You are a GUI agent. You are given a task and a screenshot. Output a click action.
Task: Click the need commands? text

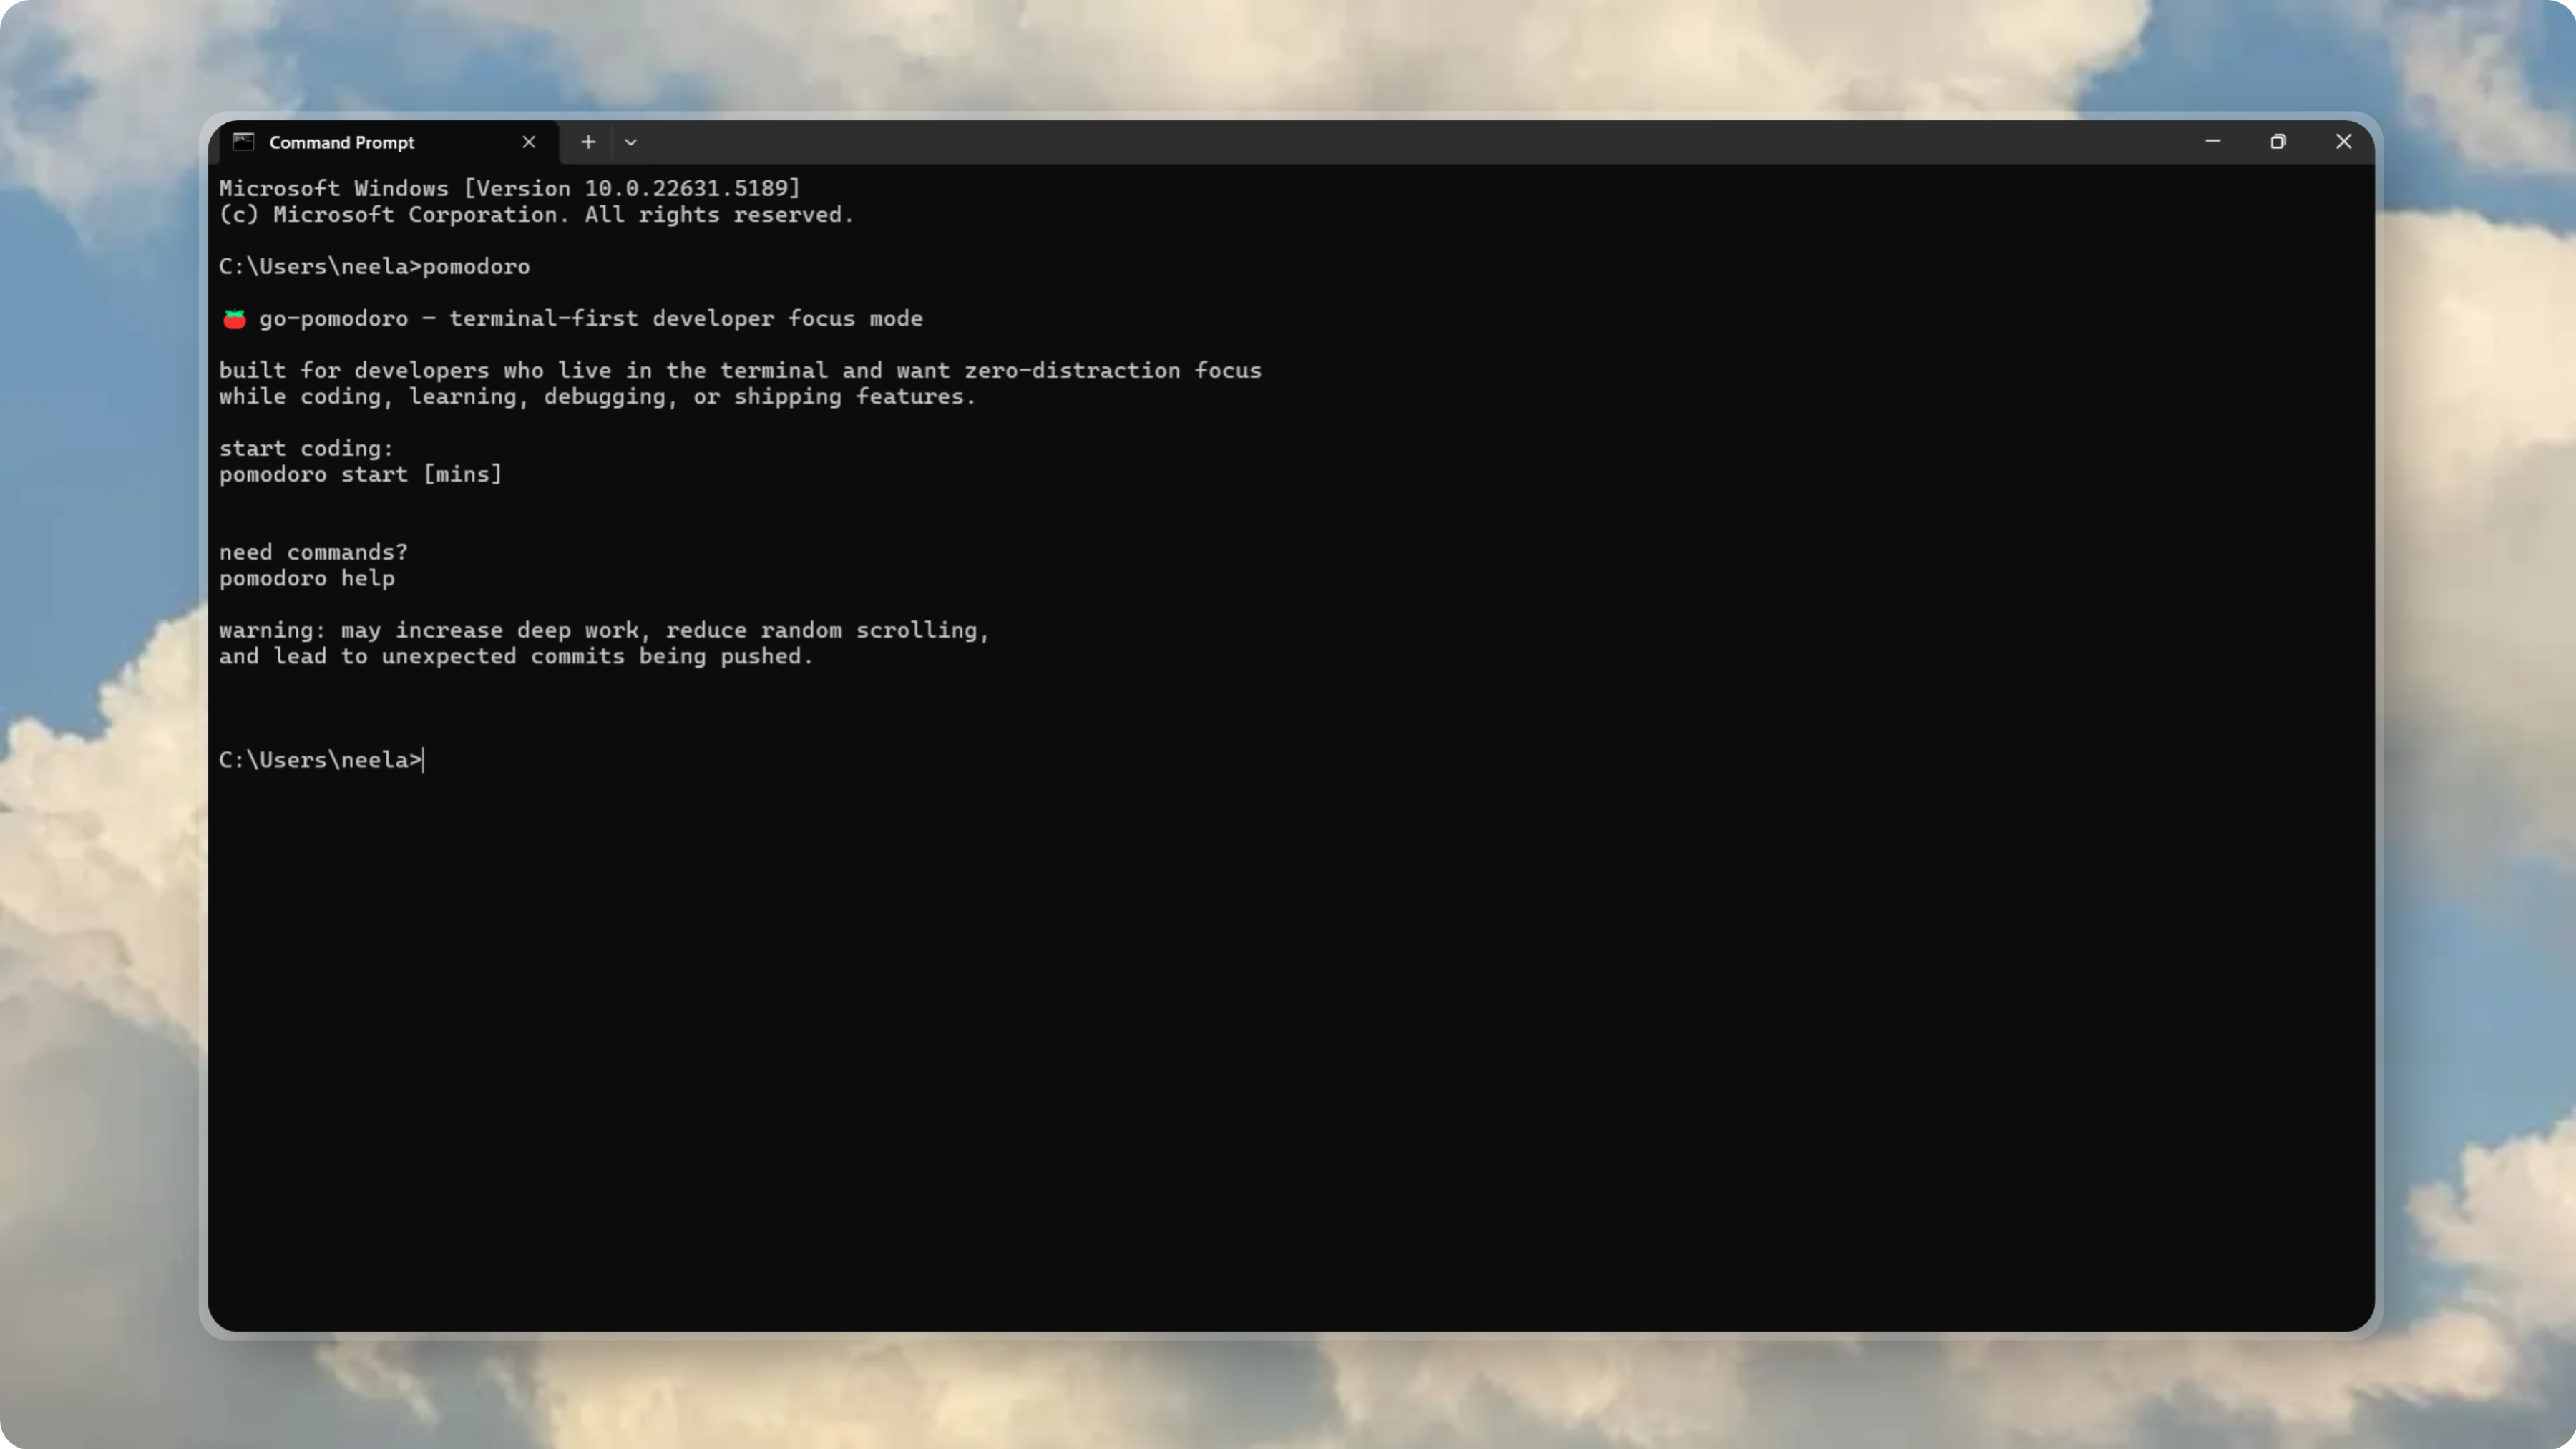pos(313,551)
